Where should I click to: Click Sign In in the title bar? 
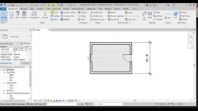pyautogui.click(x=154, y=5)
